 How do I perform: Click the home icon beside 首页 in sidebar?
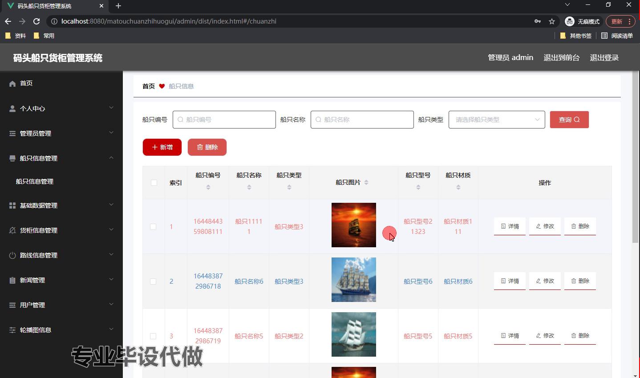(x=12, y=84)
